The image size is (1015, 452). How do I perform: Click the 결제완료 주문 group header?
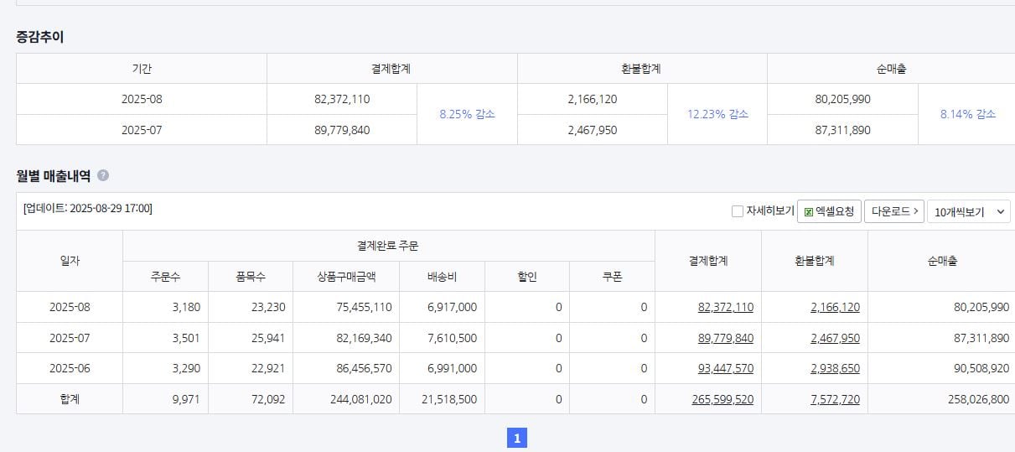tap(388, 246)
